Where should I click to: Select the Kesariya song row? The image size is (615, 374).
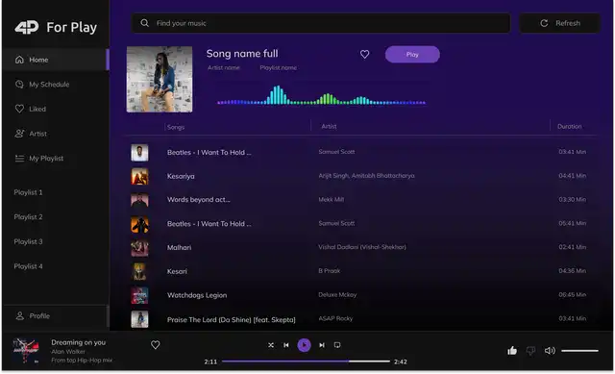point(361,176)
